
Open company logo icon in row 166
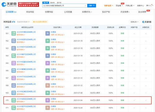[14, 71]
